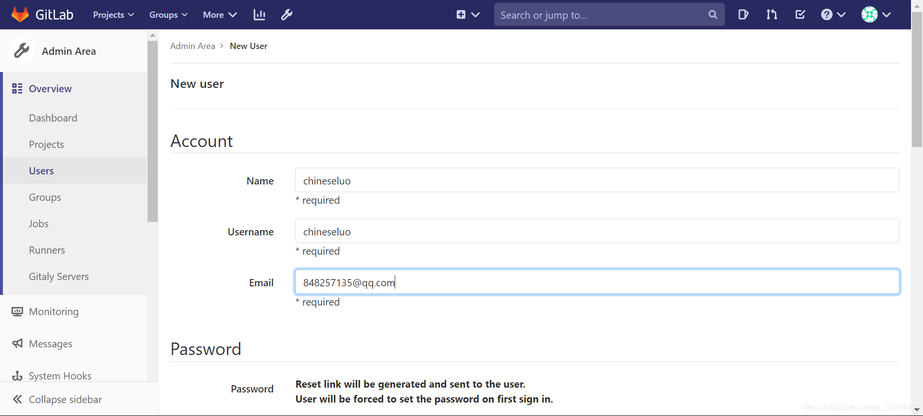923x416 pixels.
Task: Click the Admin Area wrench icon in navbar
Action: coord(287,15)
